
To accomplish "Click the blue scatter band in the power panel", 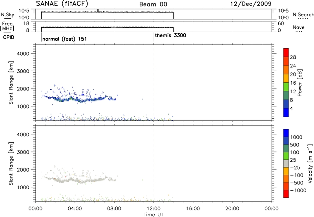I will tap(80, 99).
